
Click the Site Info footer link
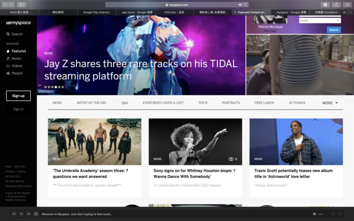coord(20,166)
